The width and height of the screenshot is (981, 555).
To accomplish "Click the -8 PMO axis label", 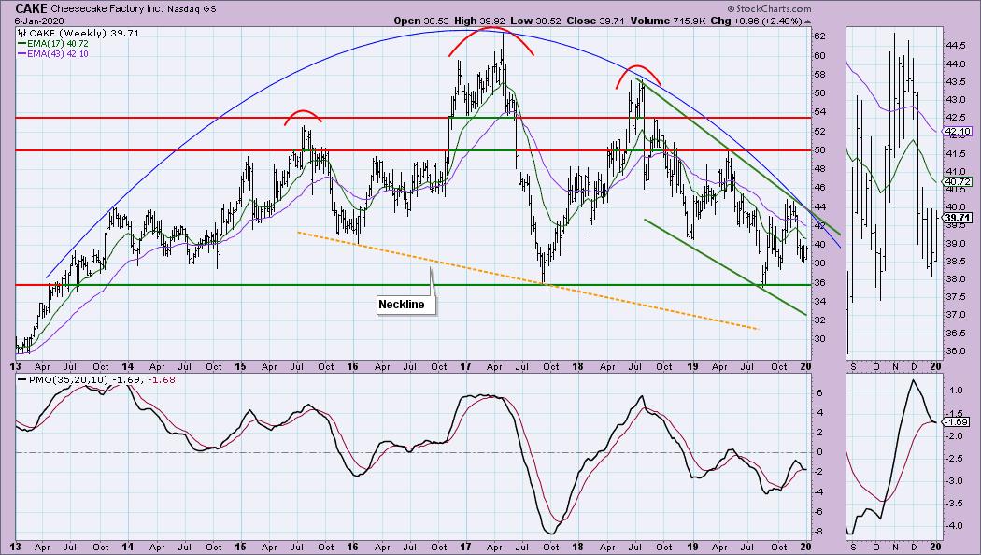I will [817, 532].
